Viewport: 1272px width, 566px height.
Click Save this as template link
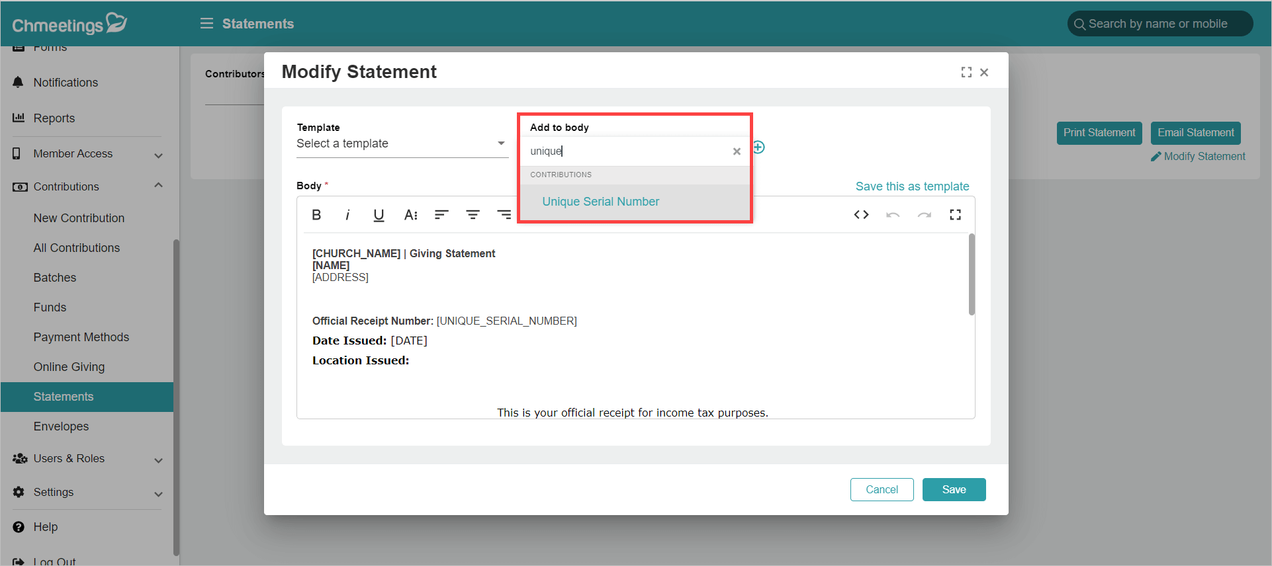coord(912,186)
